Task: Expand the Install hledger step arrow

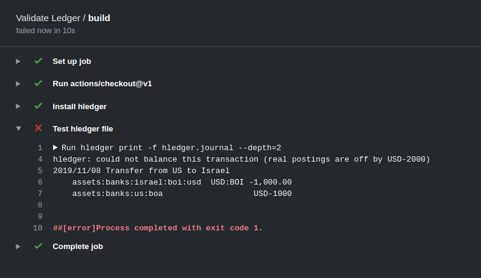Action: [18, 106]
